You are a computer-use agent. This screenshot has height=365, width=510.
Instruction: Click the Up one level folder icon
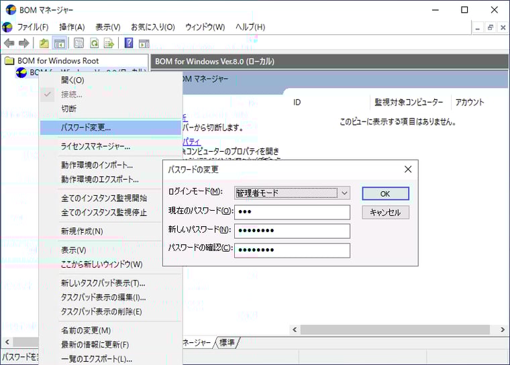click(x=44, y=43)
